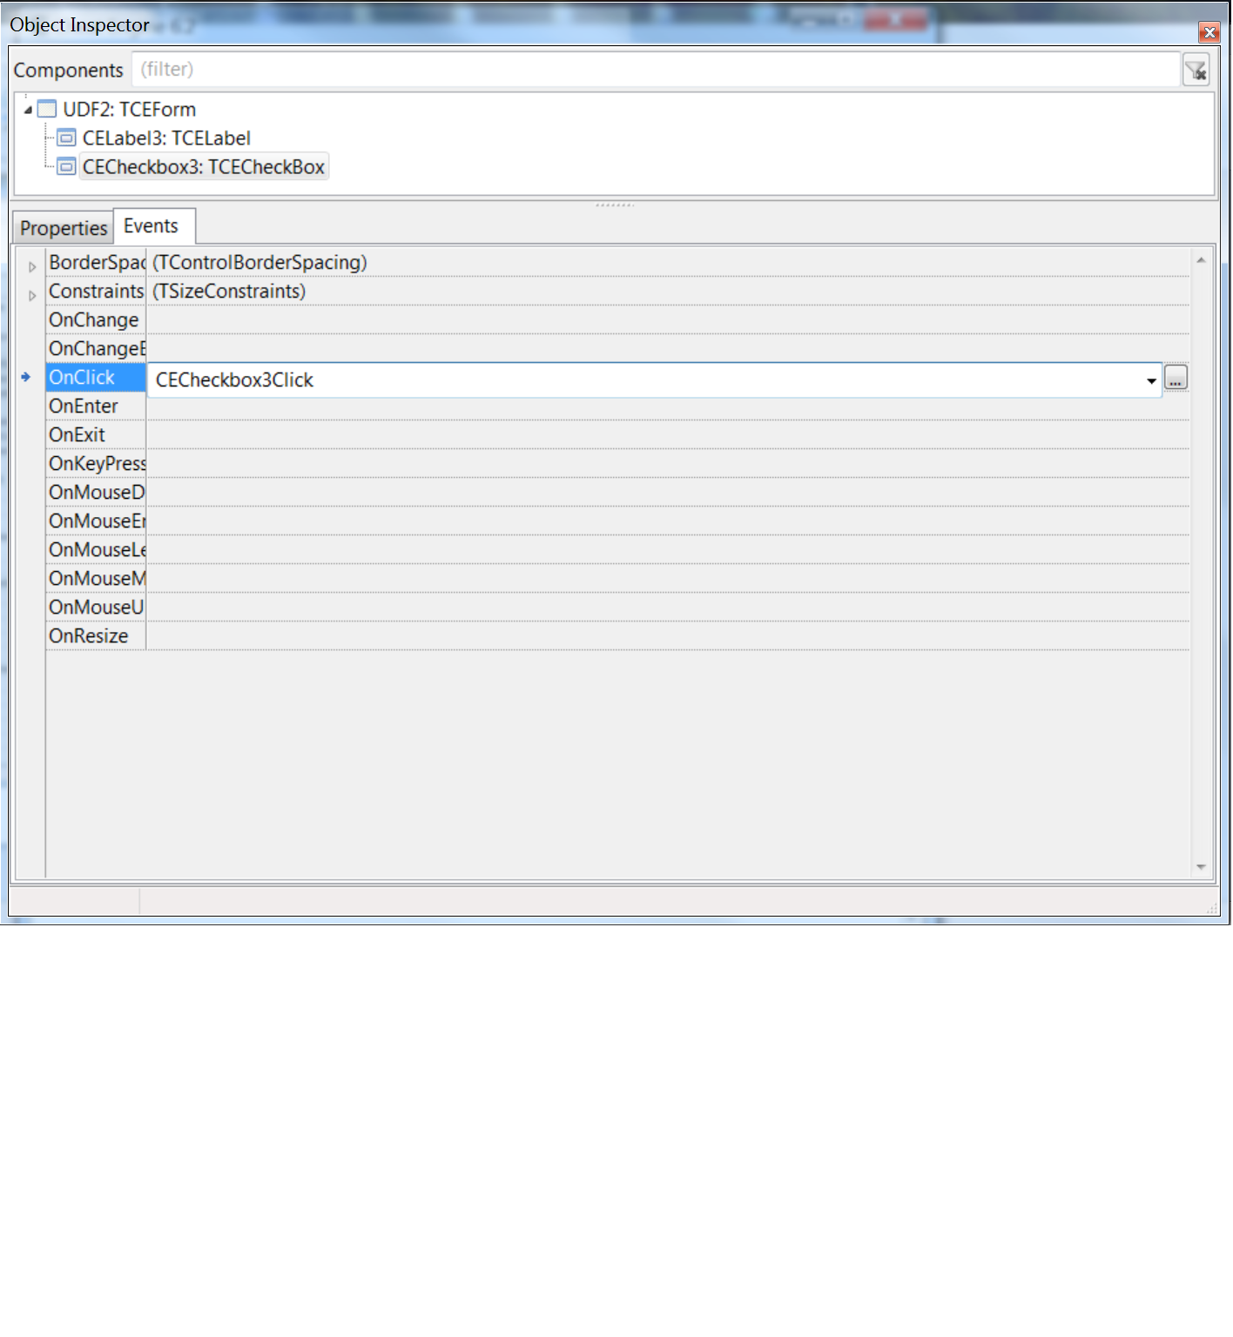Click the TCEForm icon next to UDF2

pyautogui.click(x=46, y=109)
